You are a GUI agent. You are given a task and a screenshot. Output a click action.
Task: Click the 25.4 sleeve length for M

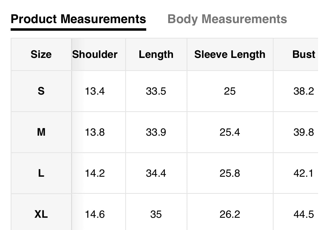pos(230,132)
